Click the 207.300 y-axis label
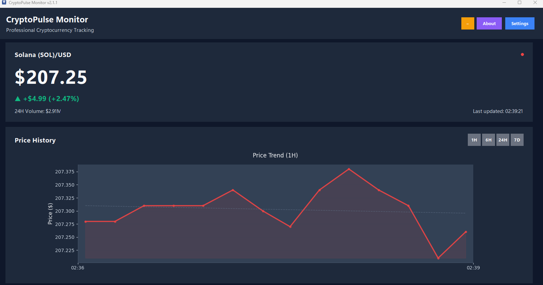Viewport: 543px width, 285px height. (65, 211)
